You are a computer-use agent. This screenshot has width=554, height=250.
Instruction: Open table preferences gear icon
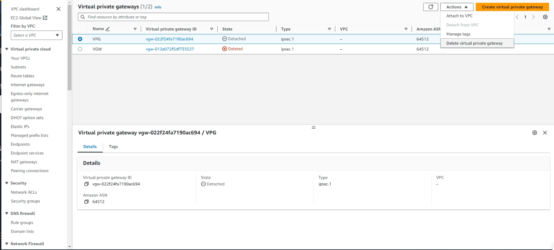pyautogui.click(x=545, y=17)
